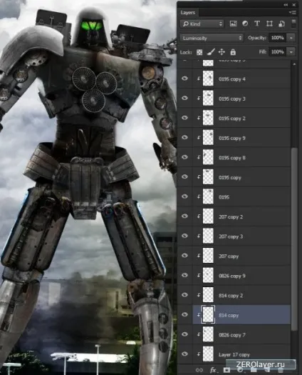Click the adjustment layer filter icon

[245, 24]
